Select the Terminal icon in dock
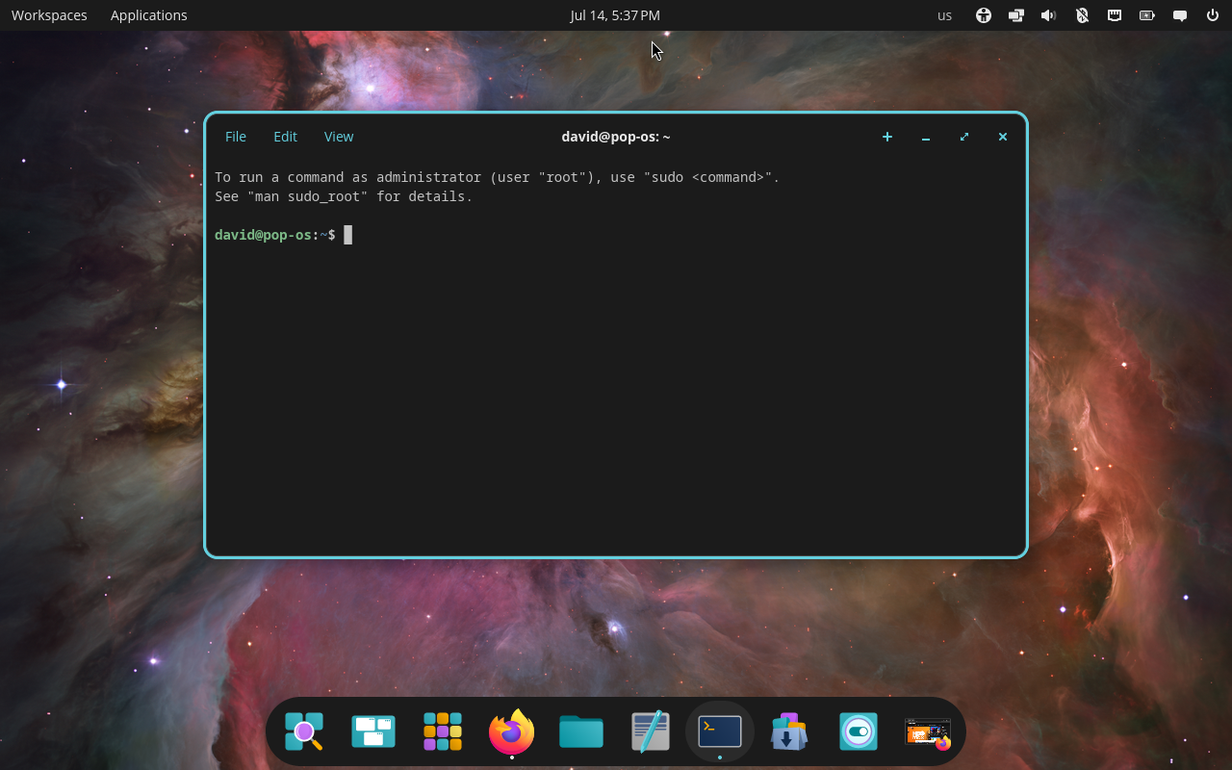Screen dimensions: 1232x770 coord(720,731)
